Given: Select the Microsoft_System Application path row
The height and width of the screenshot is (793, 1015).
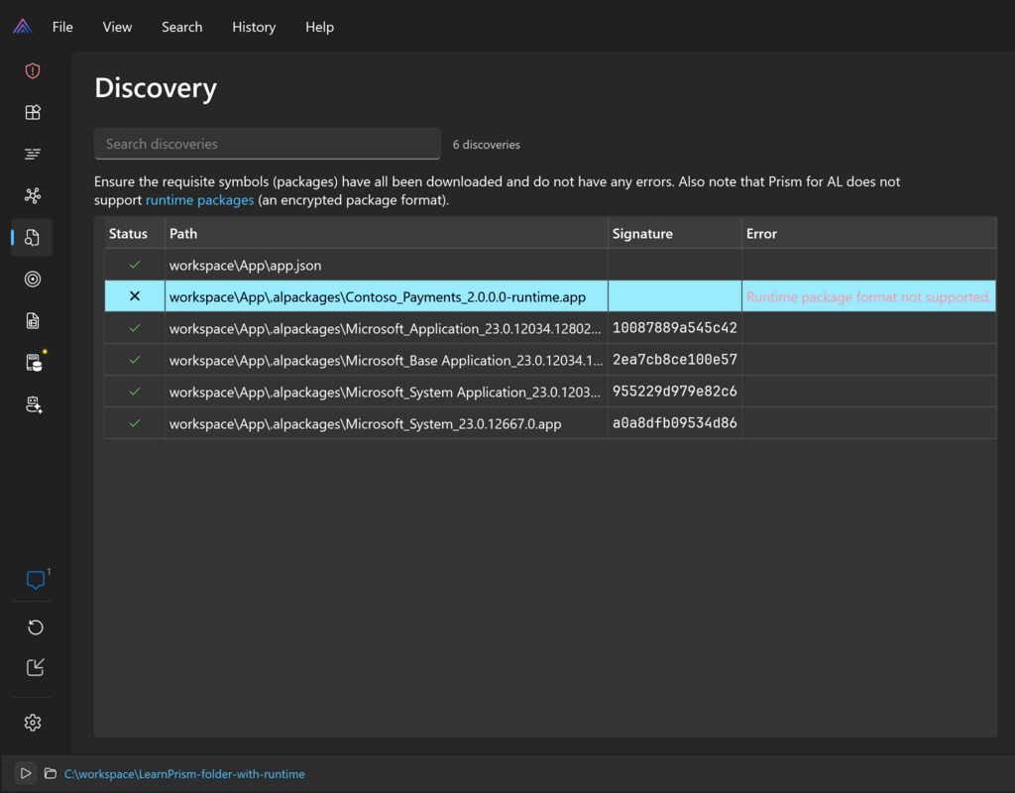Looking at the screenshot, I should tap(386, 392).
